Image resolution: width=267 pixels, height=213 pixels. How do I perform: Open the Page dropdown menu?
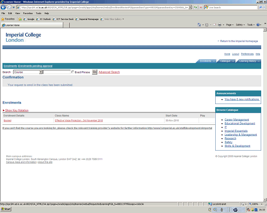click(x=229, y=25)
